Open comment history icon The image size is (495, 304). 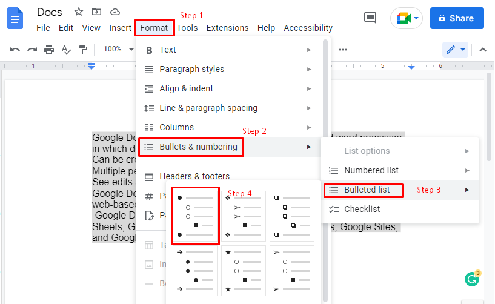370,18
